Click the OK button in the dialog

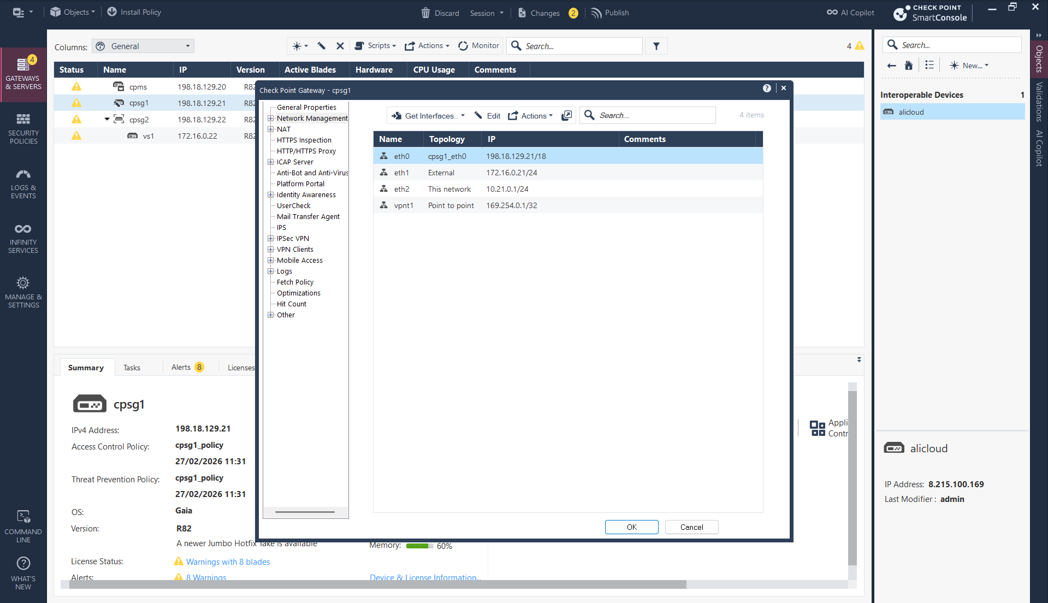631,527
